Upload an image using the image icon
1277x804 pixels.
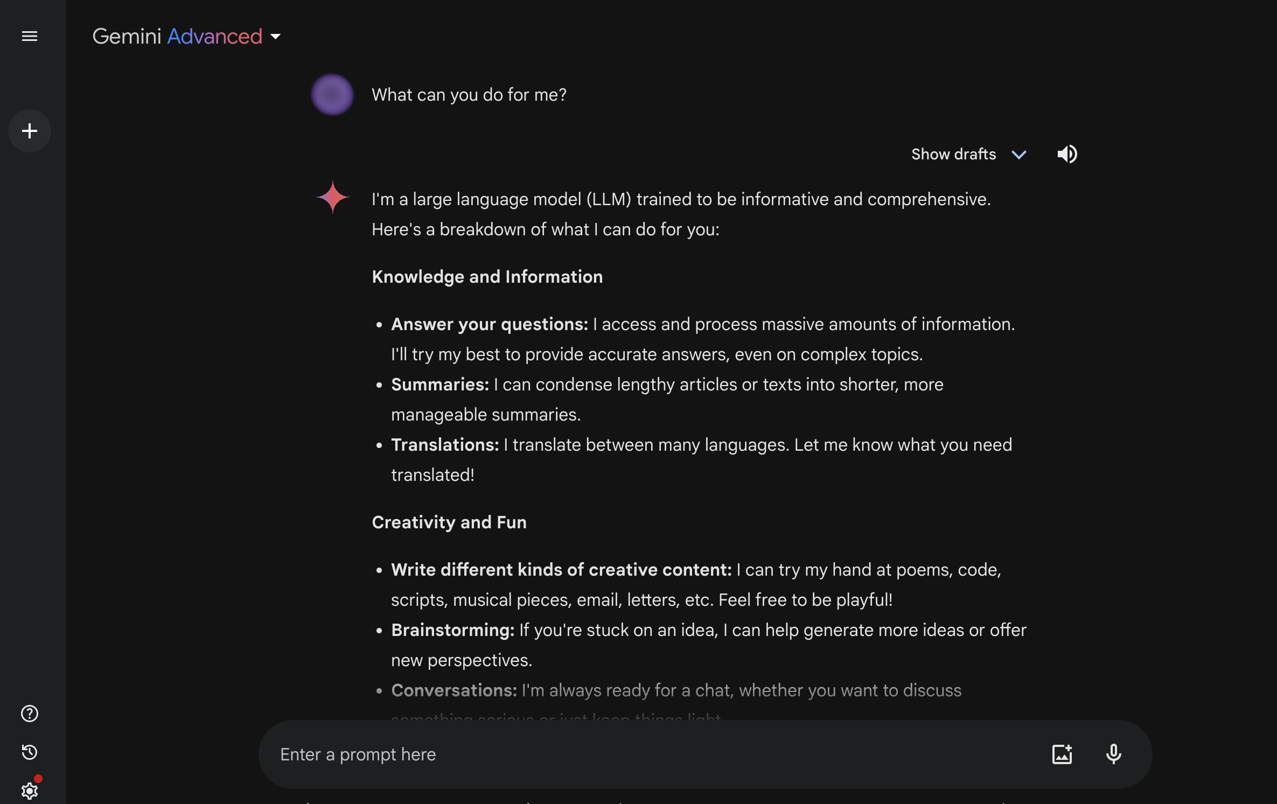pos(1062,754)
